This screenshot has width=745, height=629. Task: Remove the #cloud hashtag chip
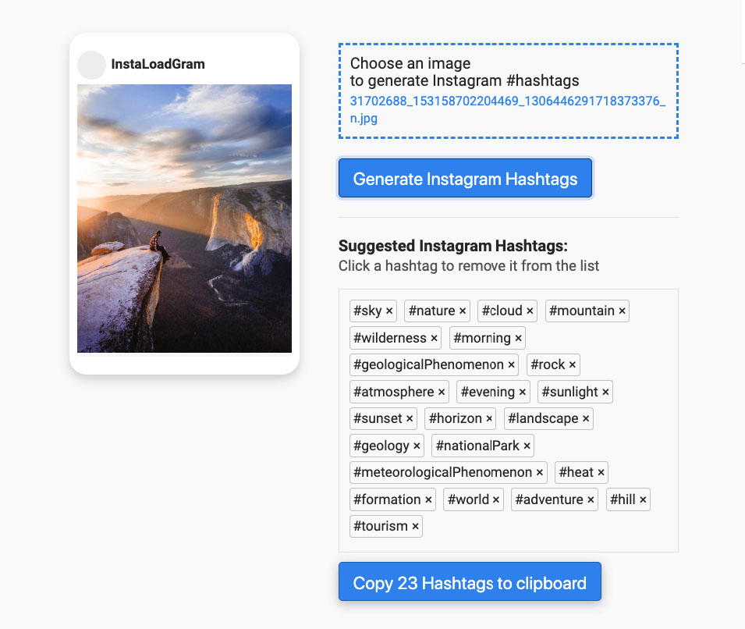coord(507,311)
